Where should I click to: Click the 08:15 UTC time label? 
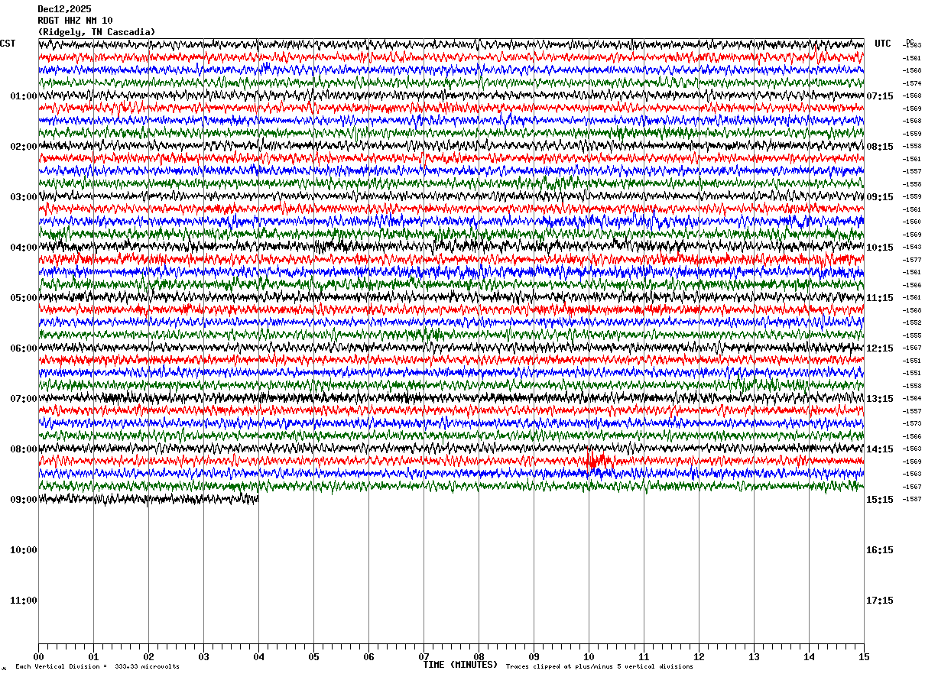point(880,147)
